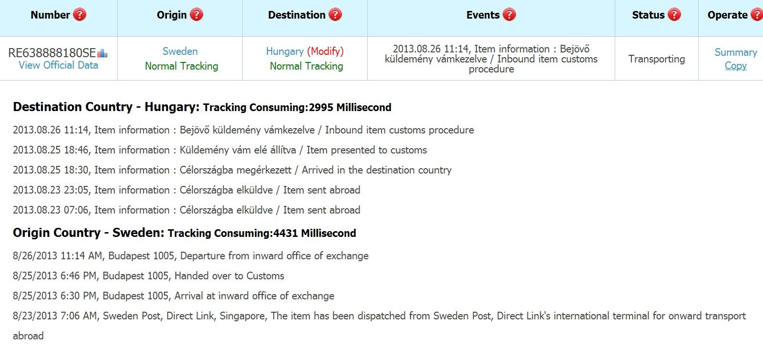Click help icon beside Origin header

196,15
